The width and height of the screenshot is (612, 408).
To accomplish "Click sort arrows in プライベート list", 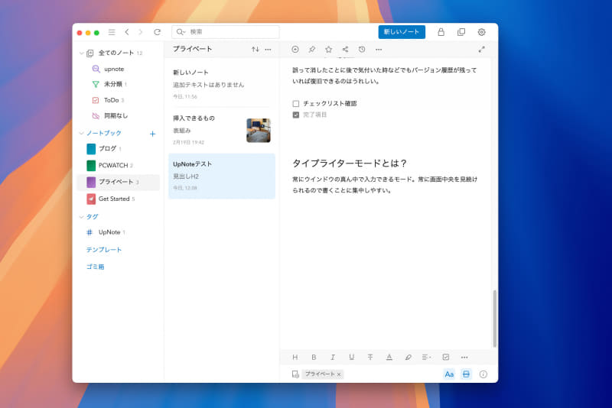I will pos(256,50).
